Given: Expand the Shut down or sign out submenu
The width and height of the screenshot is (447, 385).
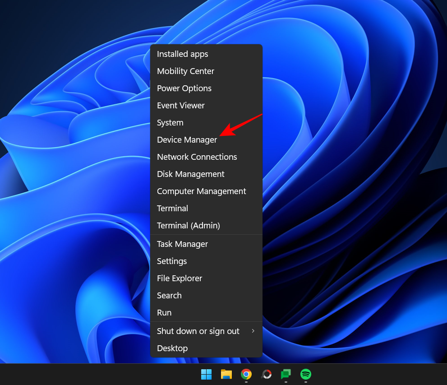Looking at the screenshot, I should [198, 331].
